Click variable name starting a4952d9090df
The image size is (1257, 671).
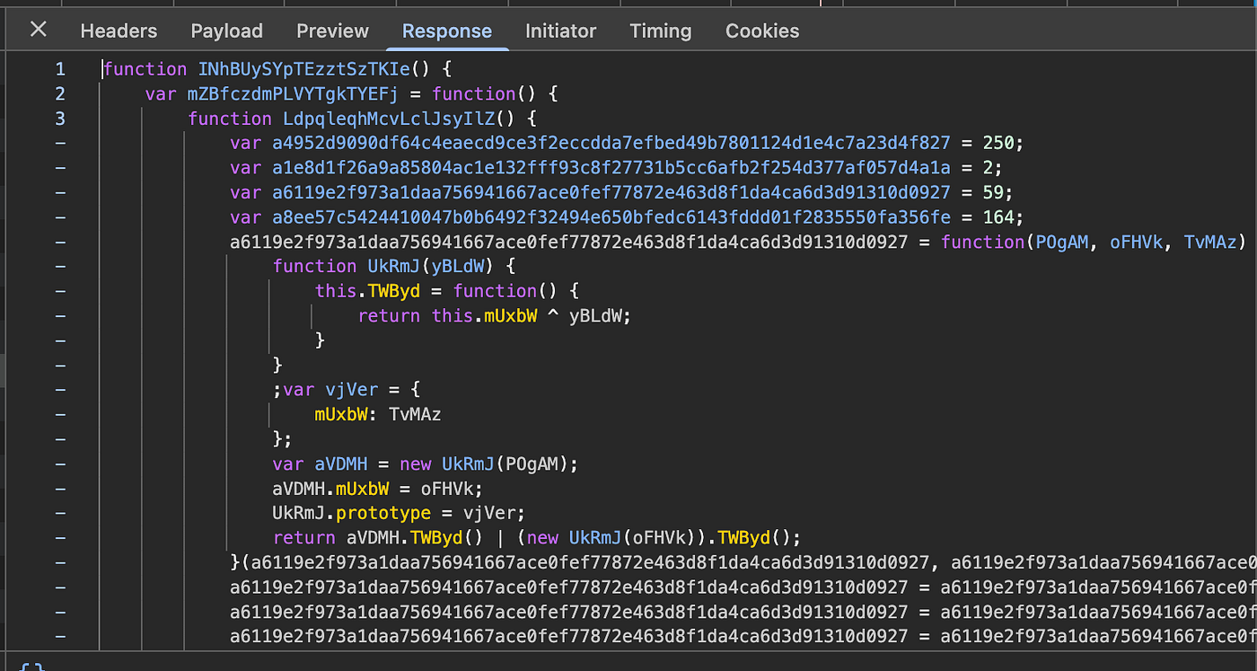pyautogui.click(x=611, y=143)
